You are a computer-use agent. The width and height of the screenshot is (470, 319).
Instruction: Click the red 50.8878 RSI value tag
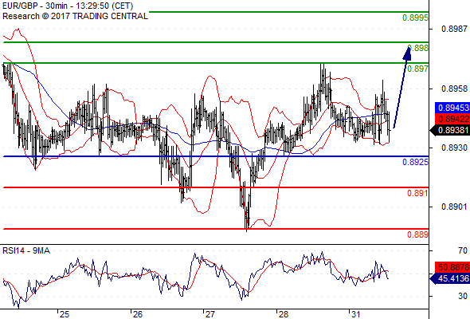pos(452,267)
